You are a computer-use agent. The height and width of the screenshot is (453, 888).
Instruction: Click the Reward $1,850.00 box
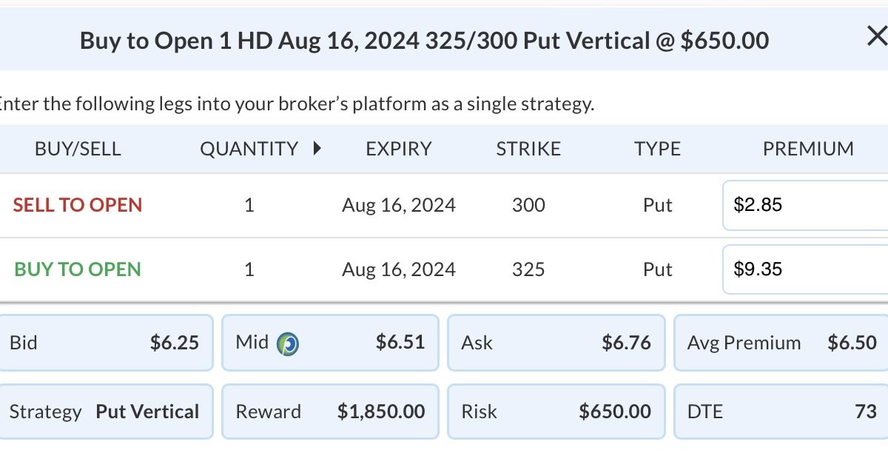coord(330,412)
